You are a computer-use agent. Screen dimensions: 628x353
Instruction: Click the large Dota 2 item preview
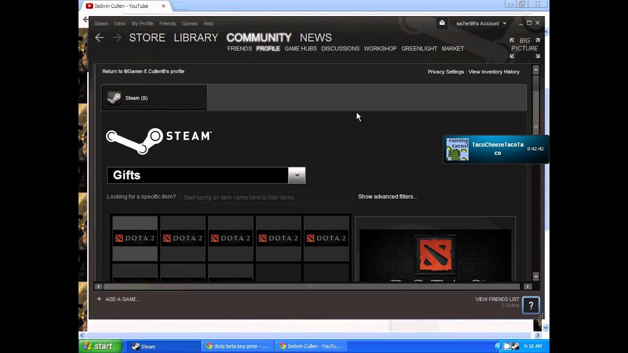(435, 255)
